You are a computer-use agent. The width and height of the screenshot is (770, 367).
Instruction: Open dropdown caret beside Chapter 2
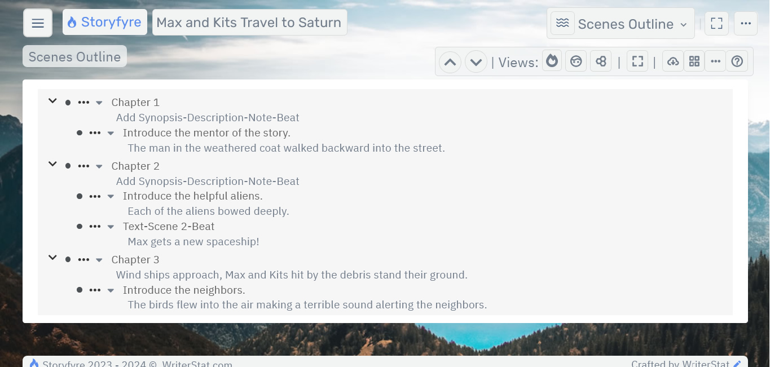(99, 166)
